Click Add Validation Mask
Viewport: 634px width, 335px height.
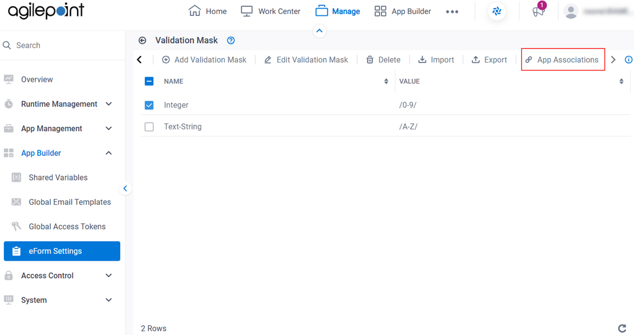click(x=205, y=60)
